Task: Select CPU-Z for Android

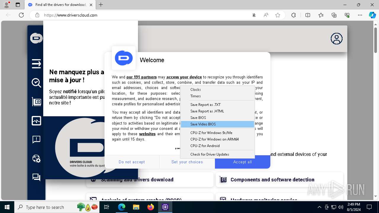Action: coord(217,146)
